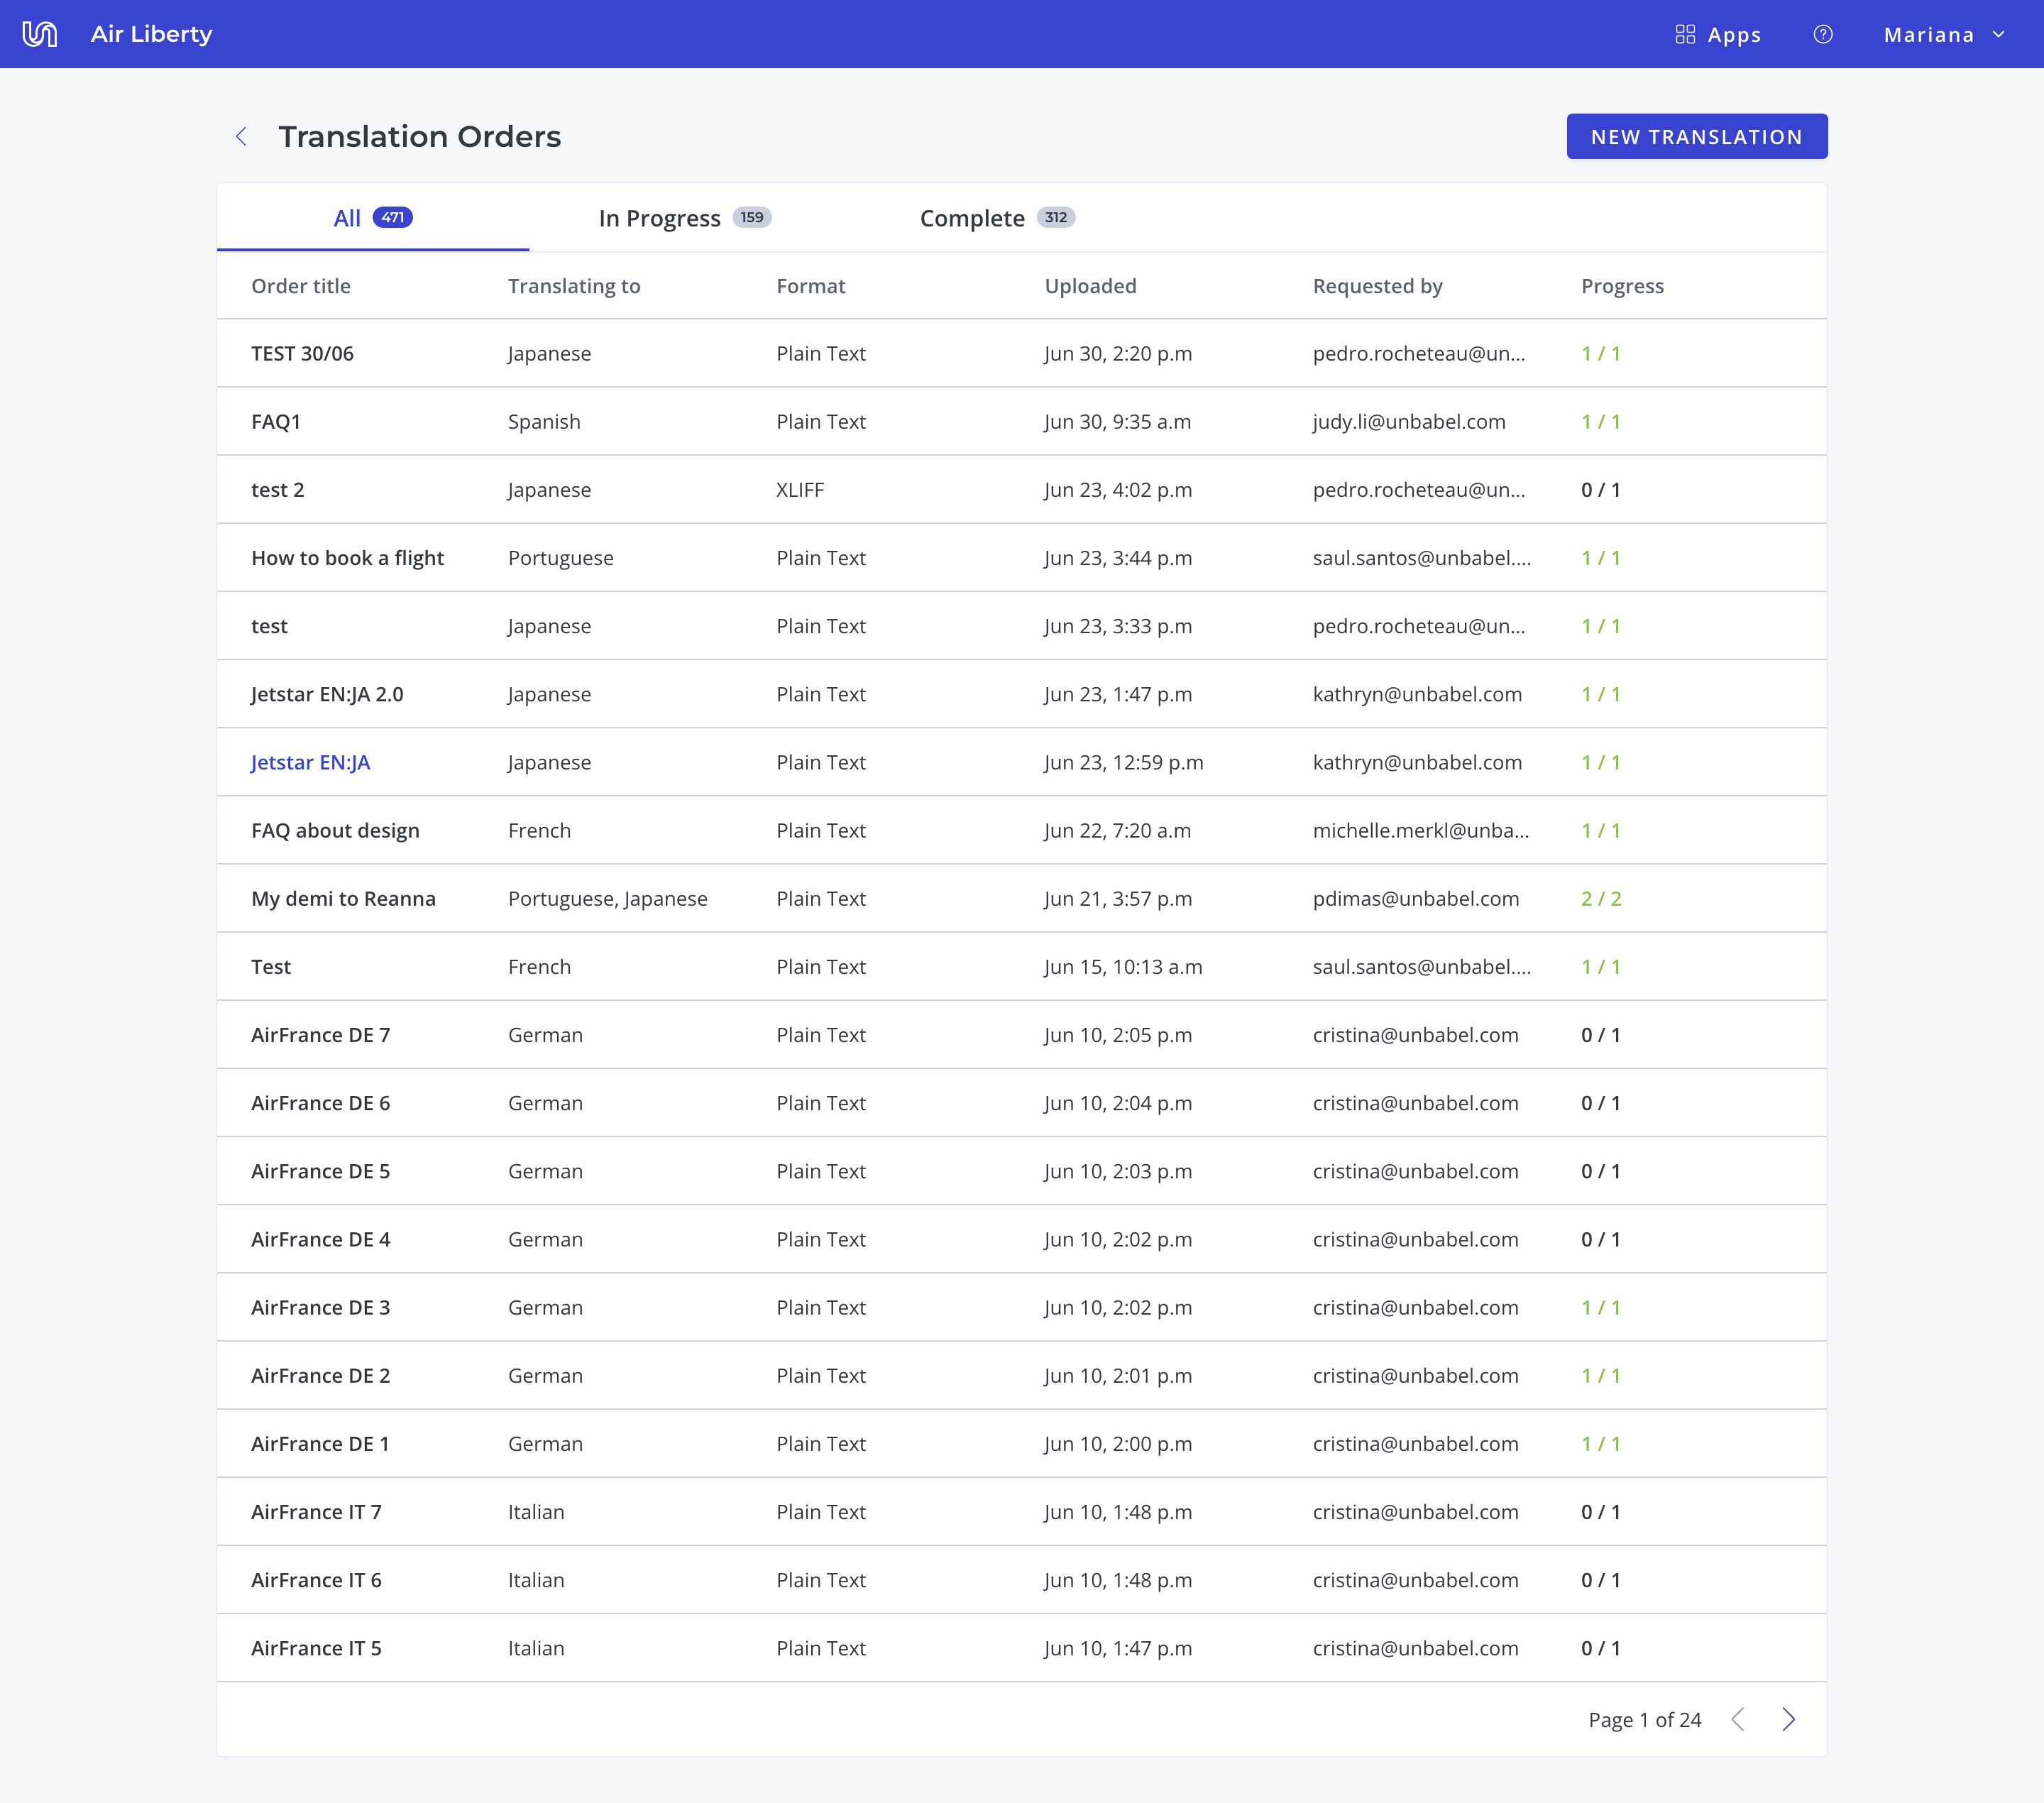2044x1803 pixels.
Task: Click the Spanish language cell
Action: 544,421
